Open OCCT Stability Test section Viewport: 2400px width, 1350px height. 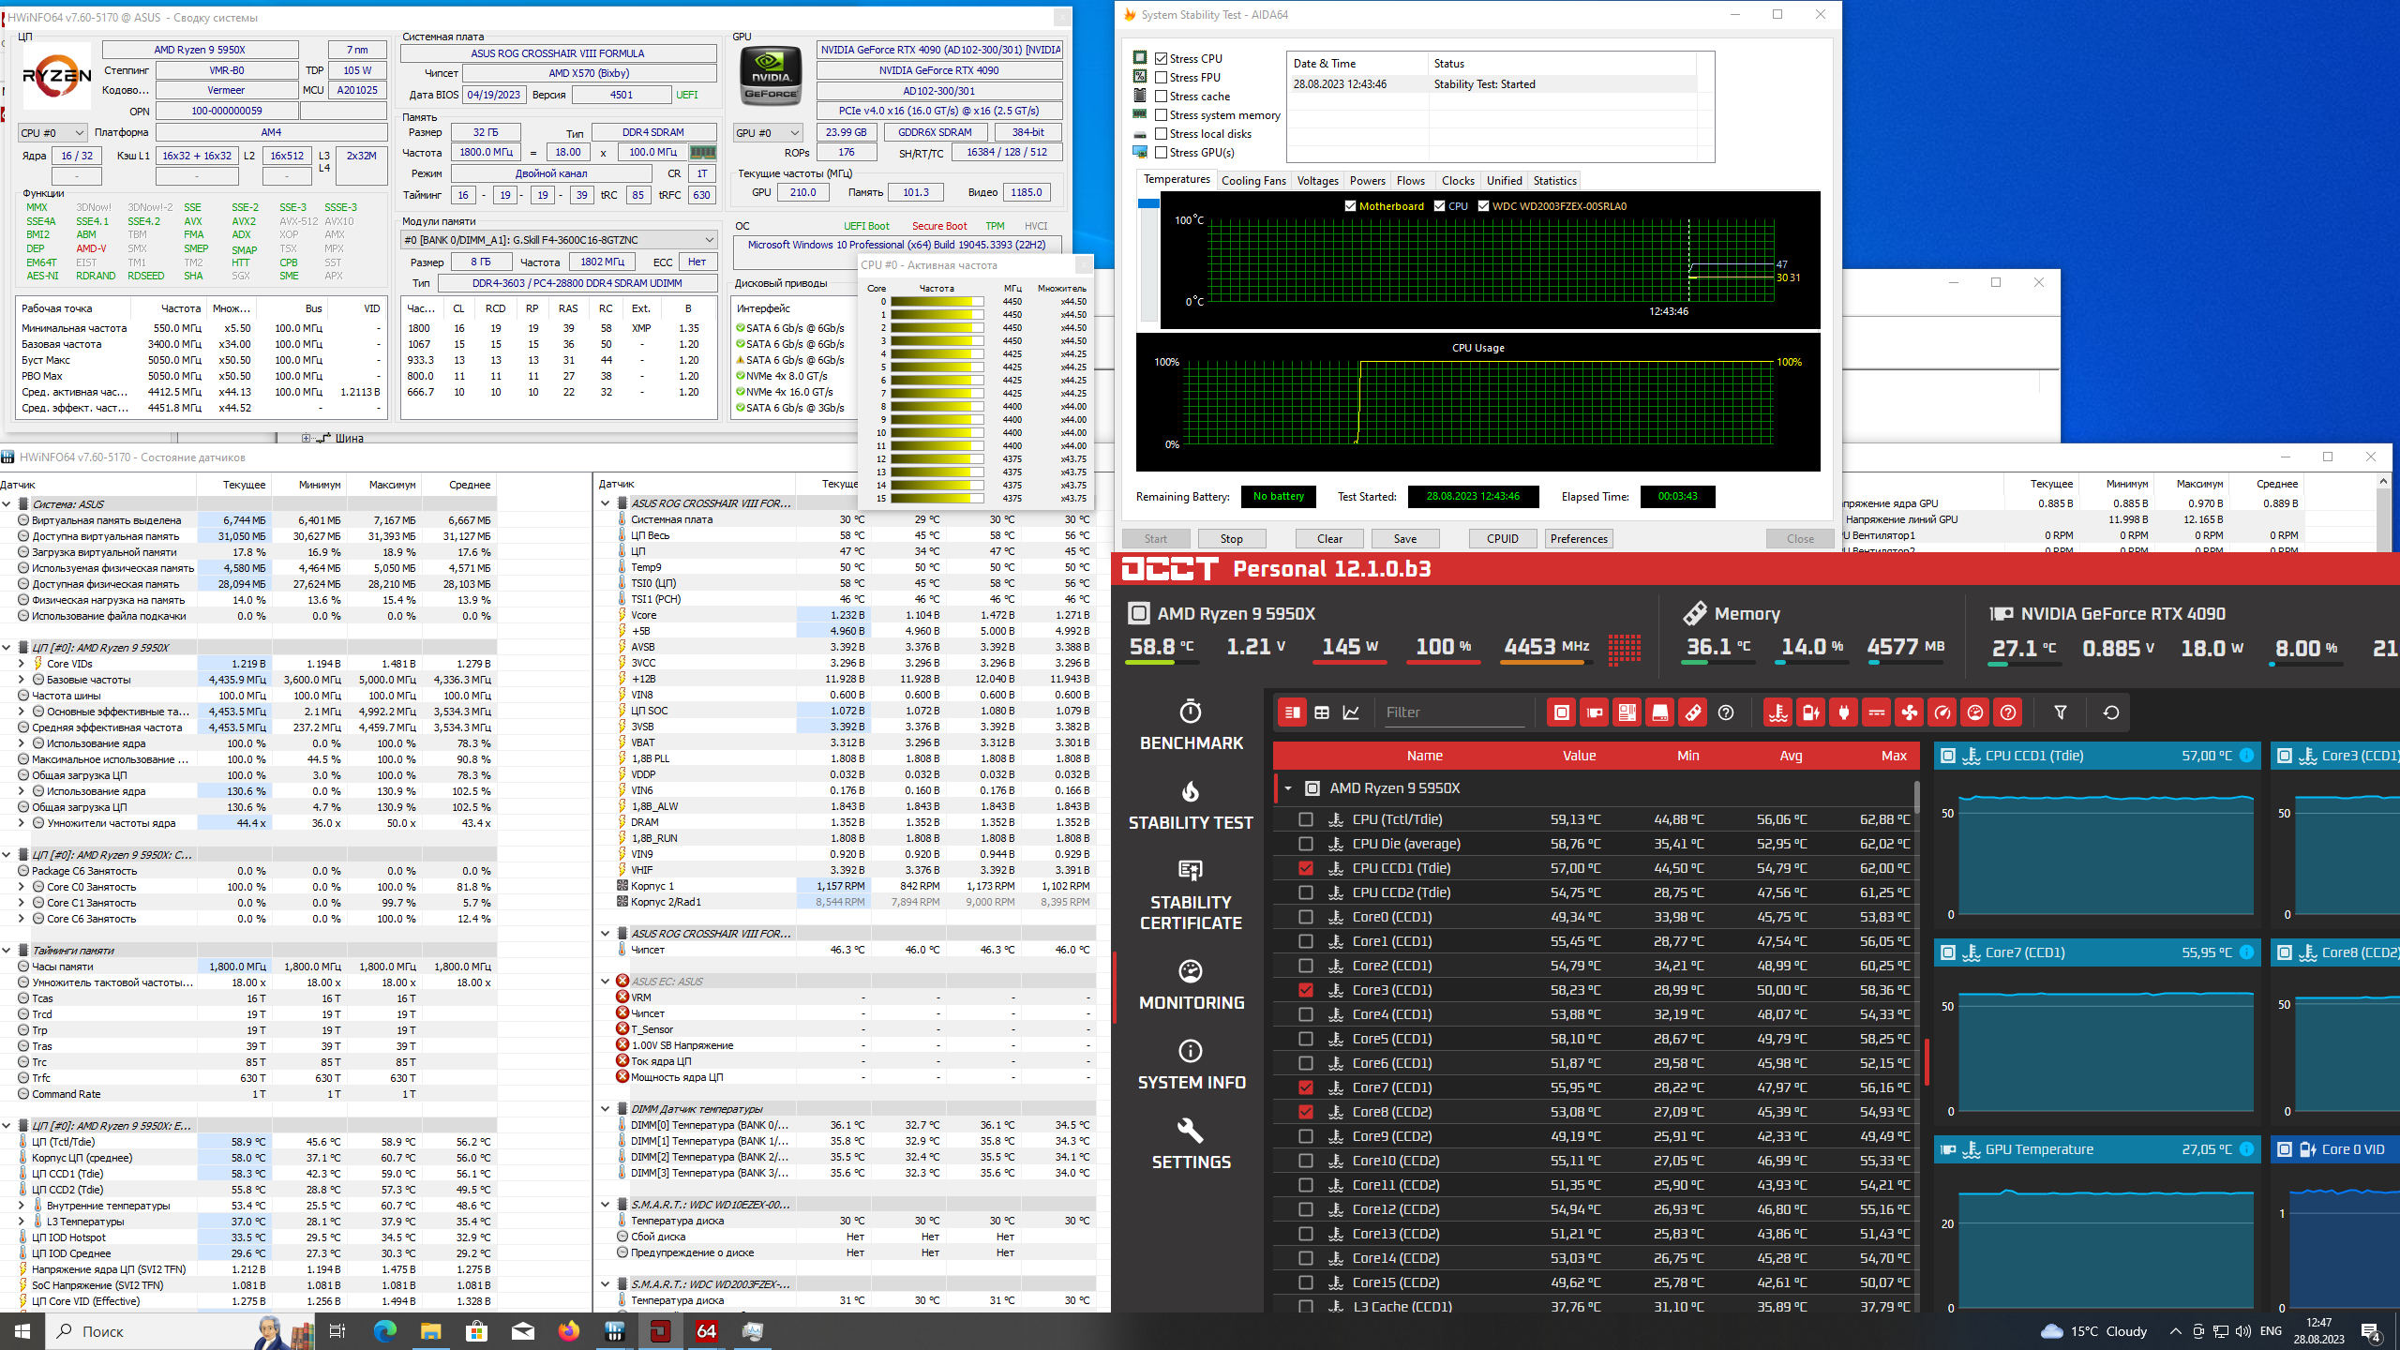pos(1191,806)
